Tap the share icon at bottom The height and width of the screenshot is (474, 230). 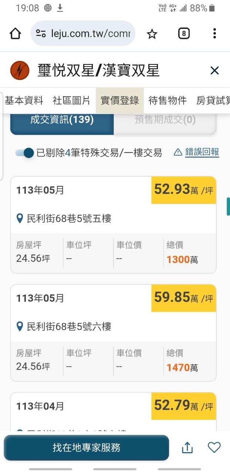[187, 448]
